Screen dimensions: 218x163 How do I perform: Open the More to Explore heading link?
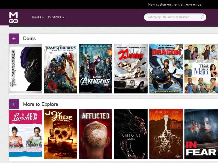tap(41, 104)
